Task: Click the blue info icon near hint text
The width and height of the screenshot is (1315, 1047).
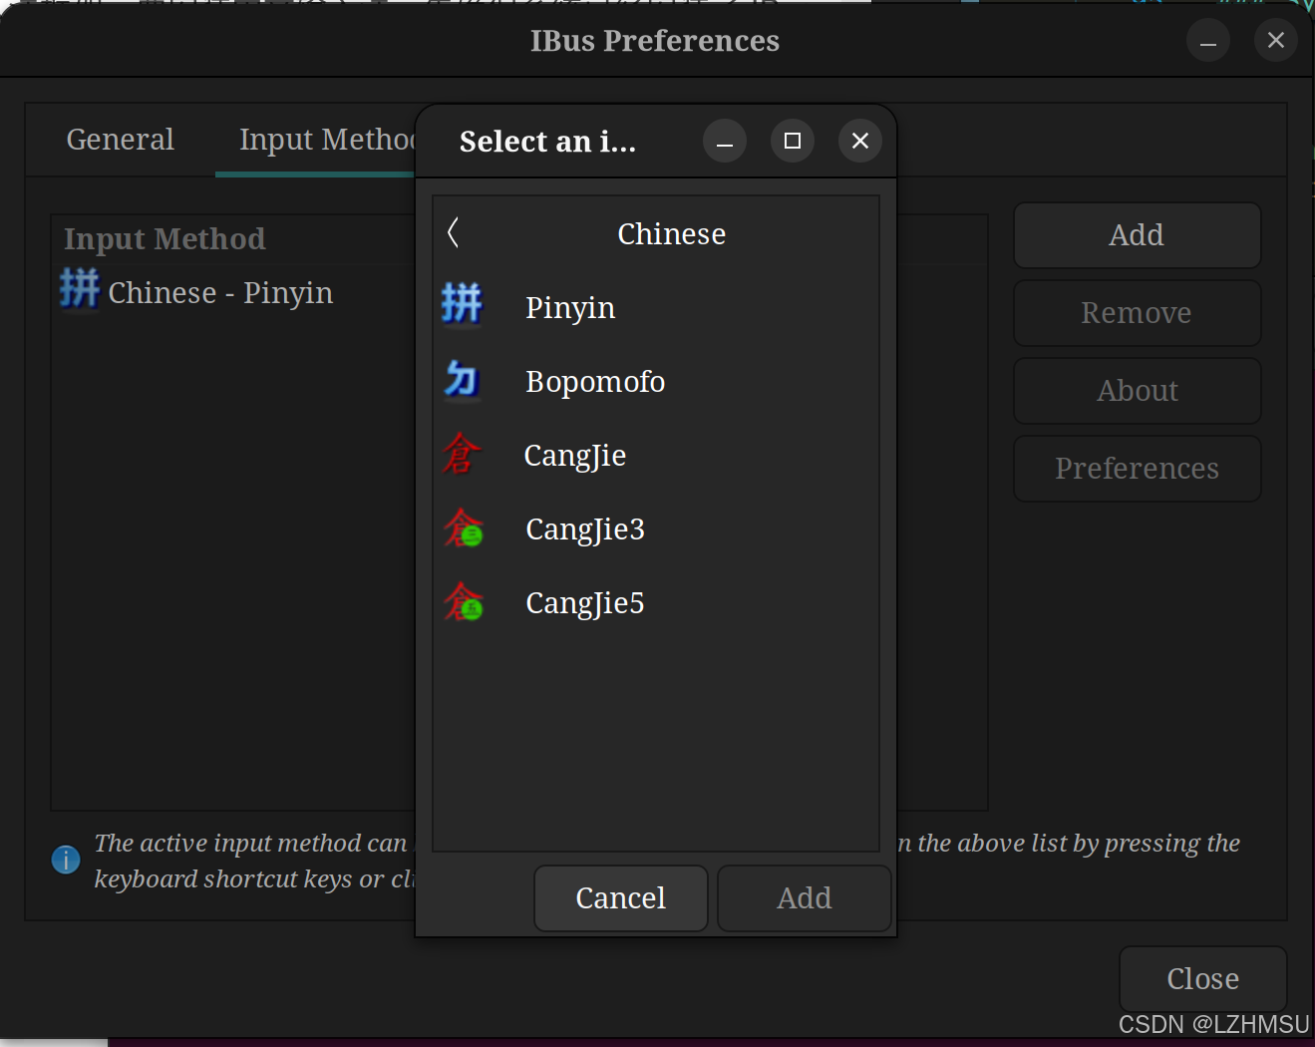Action: (x=66, y=859)
